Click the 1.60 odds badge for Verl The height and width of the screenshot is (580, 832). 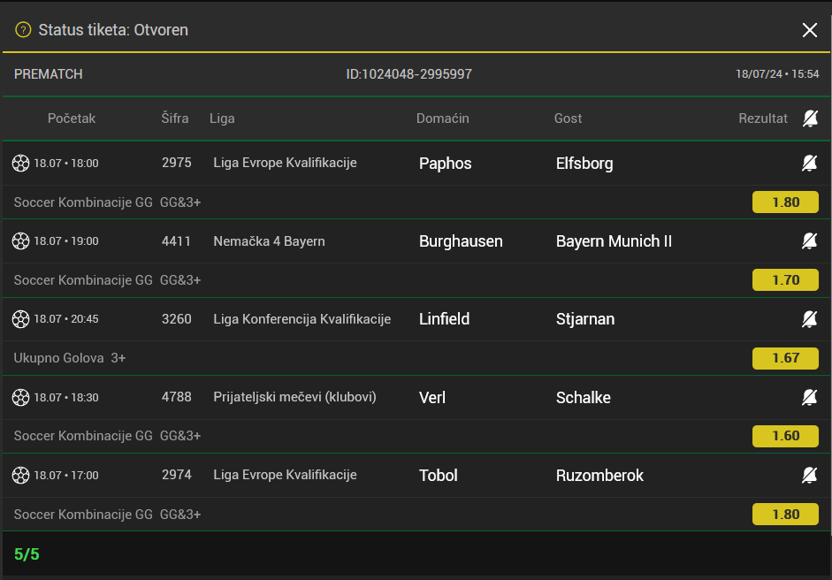785,436
